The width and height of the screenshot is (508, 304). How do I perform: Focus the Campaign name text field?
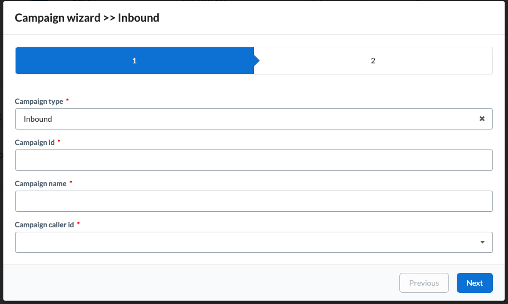253,201
